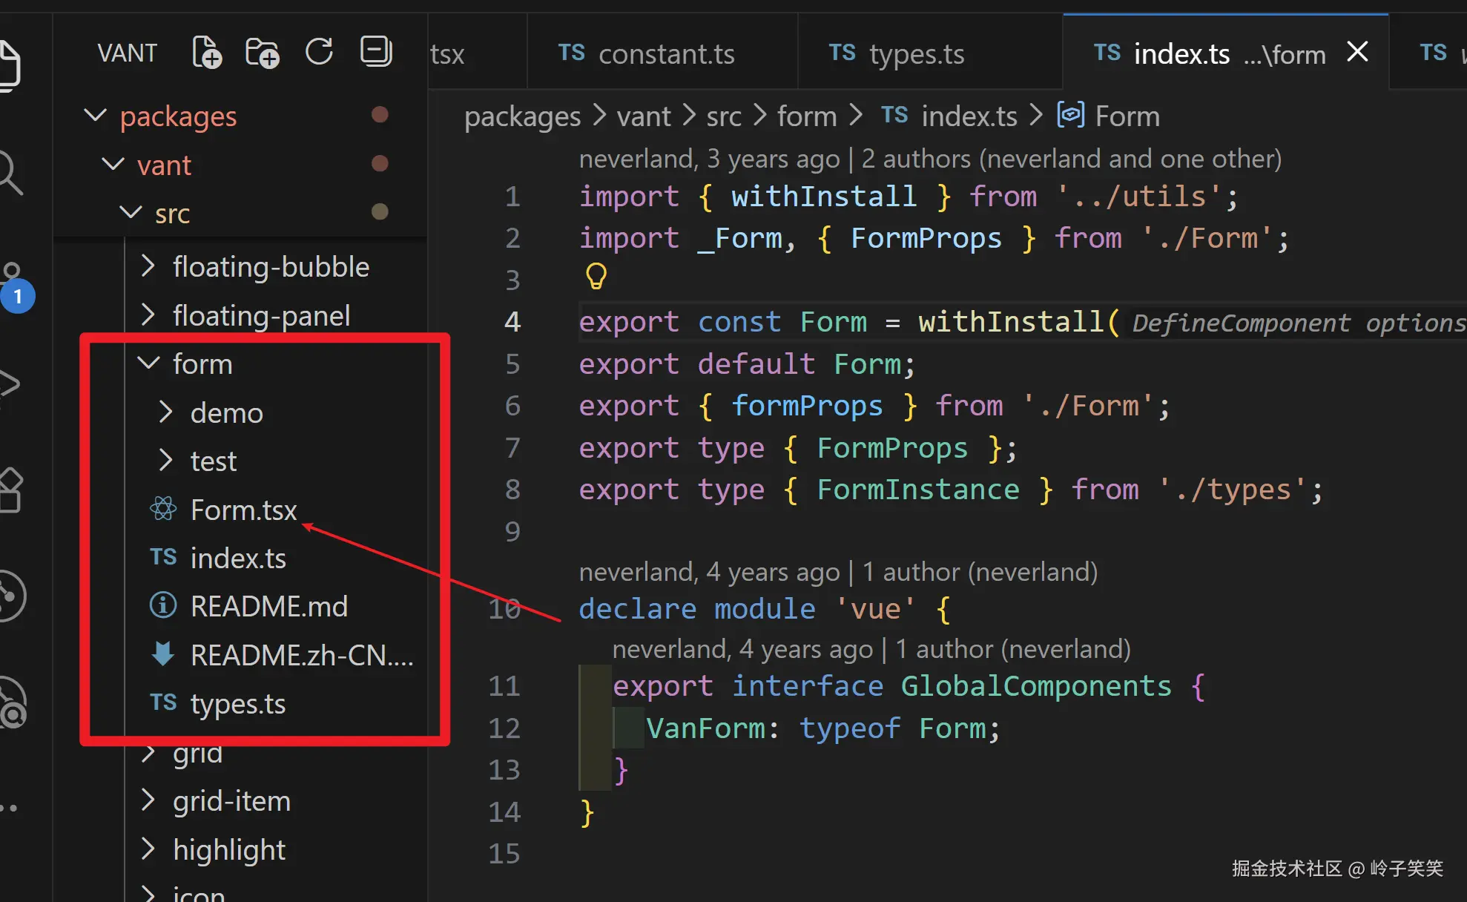Collapse all folders in explorer

pos(376,53)
